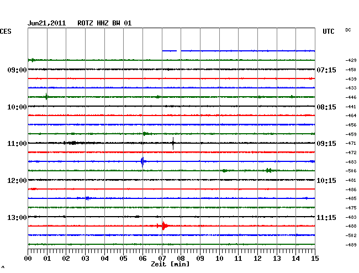Select the station title ROTZ HHZ BW 01
The image size is (359, 273).
pos(104,23)
